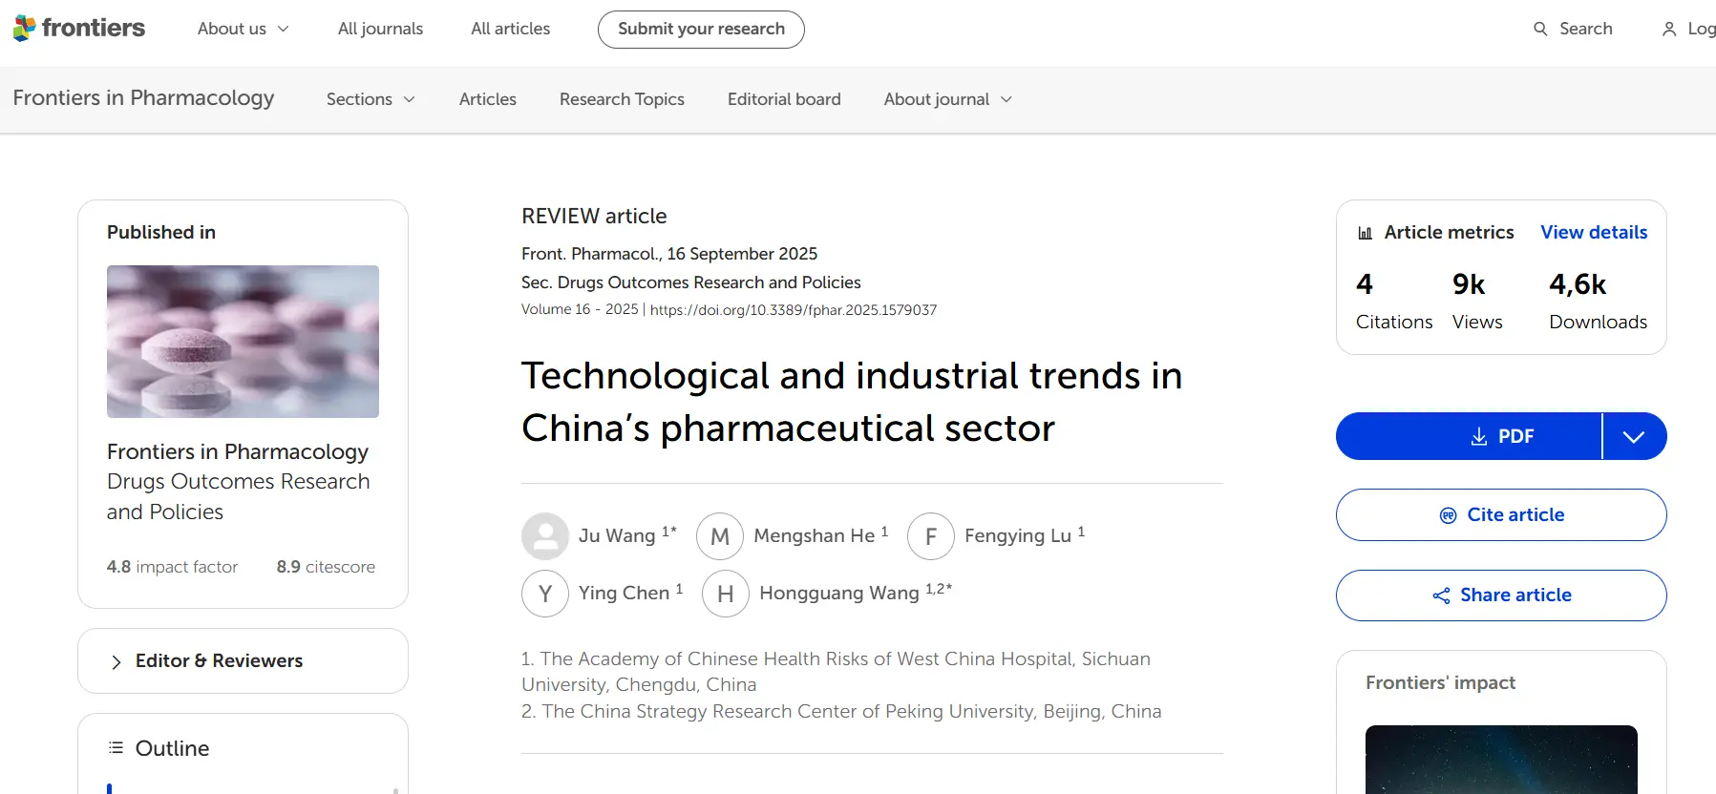
Task: Click the Article metrics bar chart icon
Action: pos(1366,233)
